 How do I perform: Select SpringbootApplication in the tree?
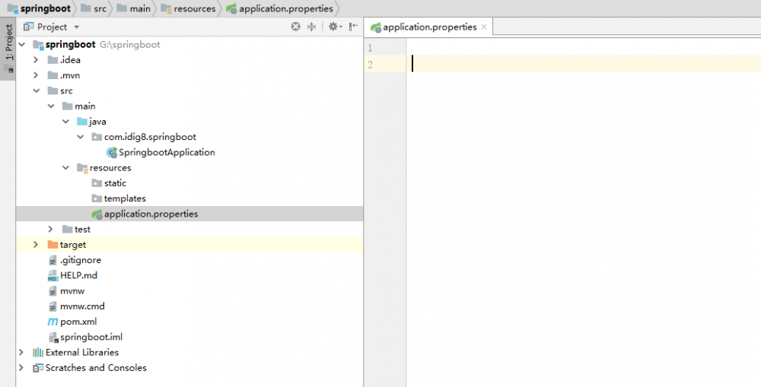167,152
